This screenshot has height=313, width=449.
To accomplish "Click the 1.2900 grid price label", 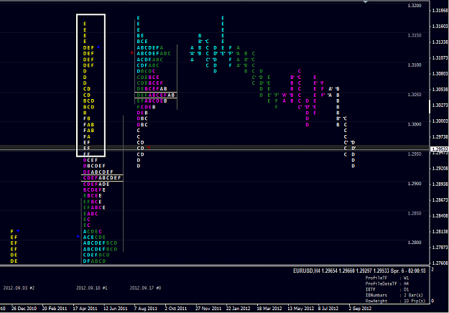I will tap(415, 183).
